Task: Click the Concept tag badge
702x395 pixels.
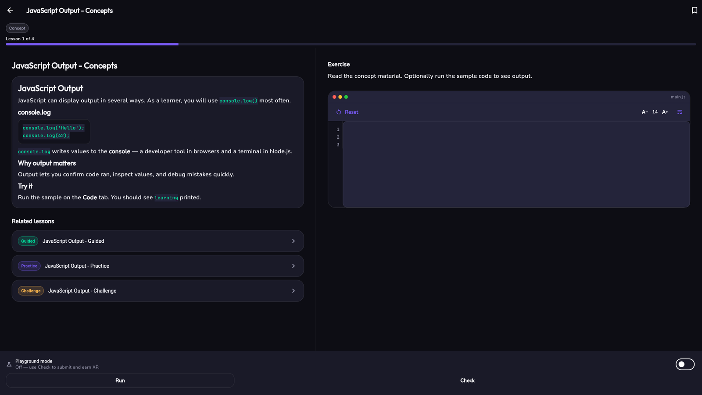Action: tap(17, 28)
